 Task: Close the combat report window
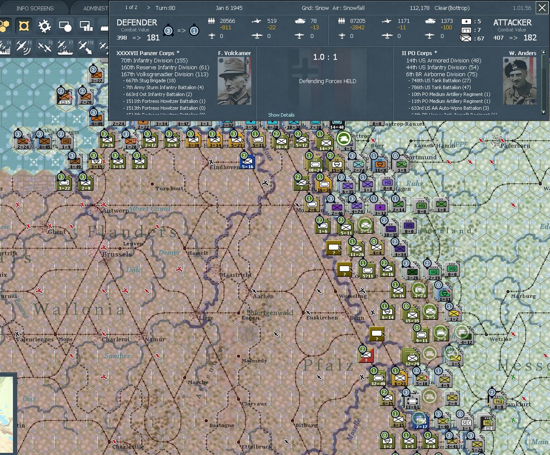tap(542, 8)
